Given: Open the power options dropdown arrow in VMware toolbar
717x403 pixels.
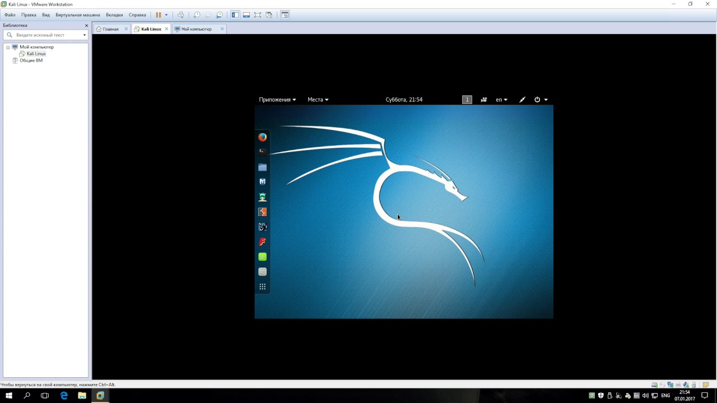Looking at the screenshot, I should pyautogui.click(x=166, y=15).
